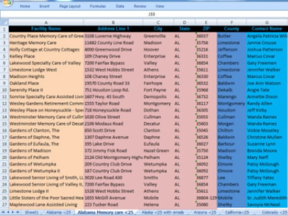Select cell Heritage Memory Care
Viewport: 288px width, 216px height.
click(46, 43)
